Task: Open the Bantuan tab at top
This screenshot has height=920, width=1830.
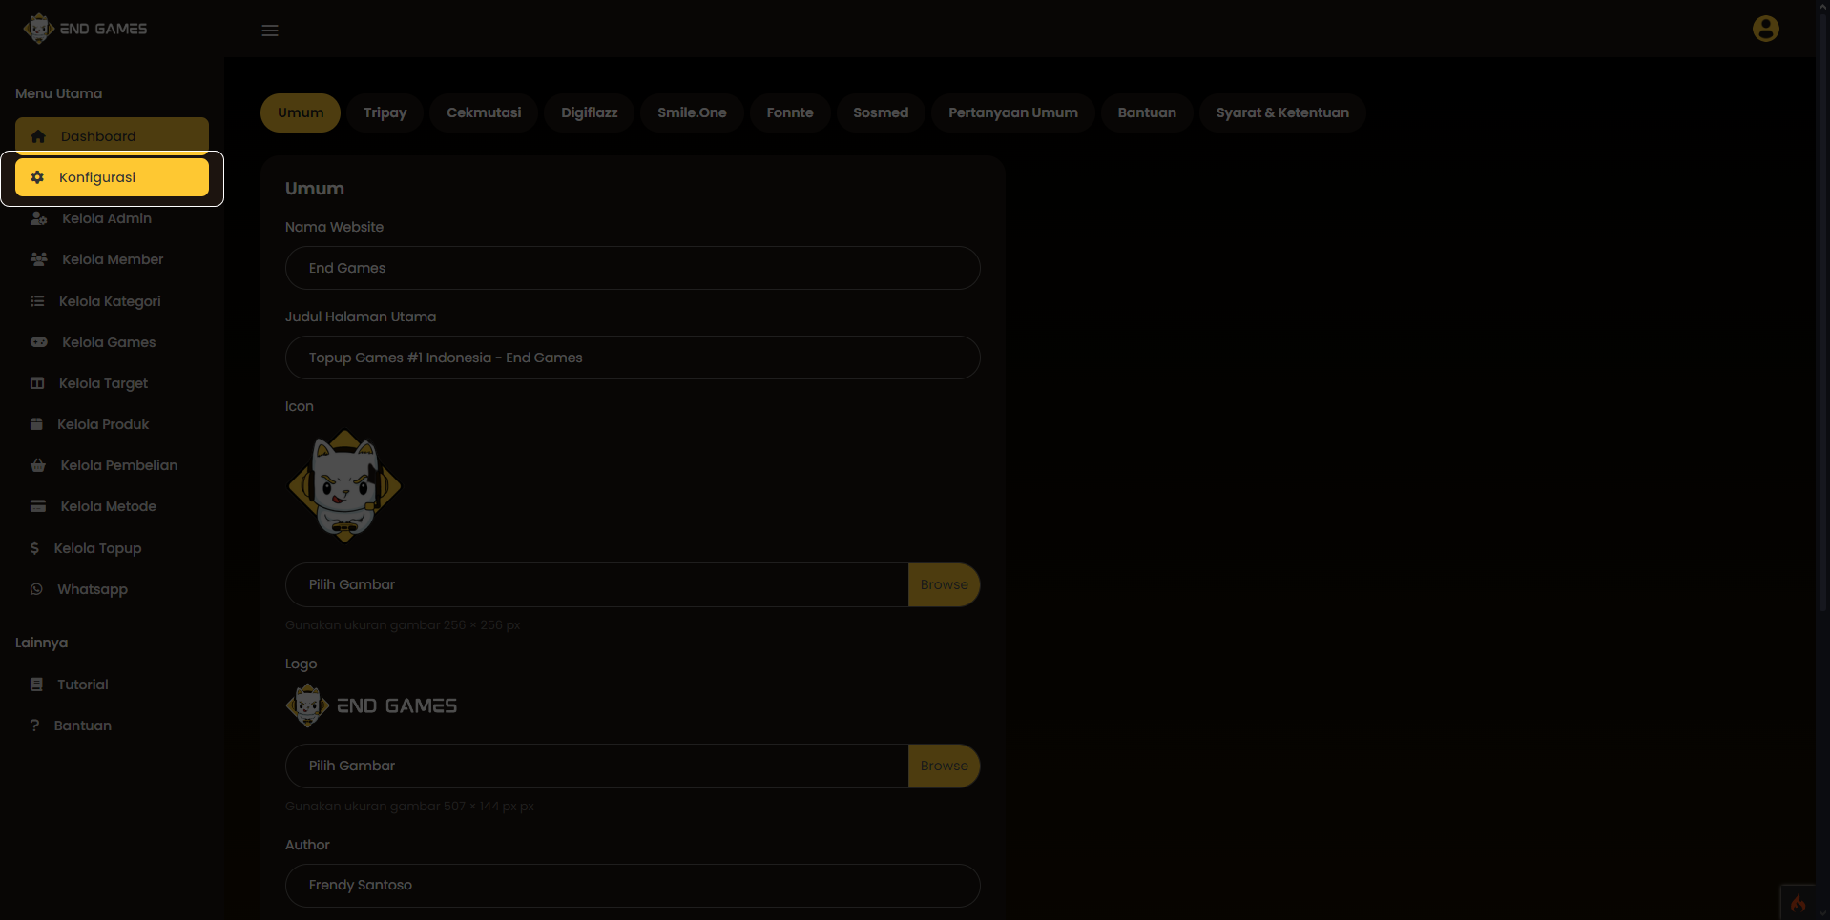Action: (1147, 112)
